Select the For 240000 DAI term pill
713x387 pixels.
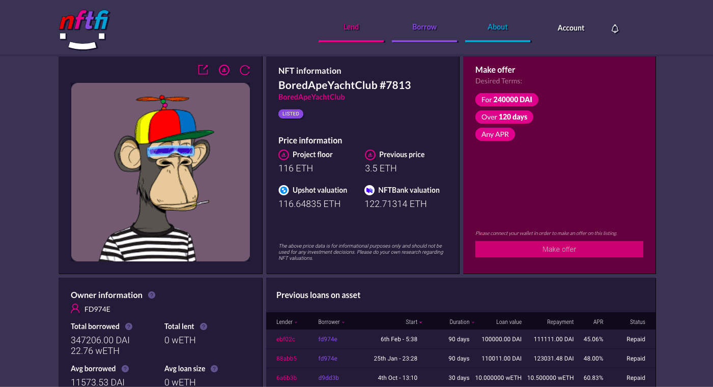coord(506,100)
